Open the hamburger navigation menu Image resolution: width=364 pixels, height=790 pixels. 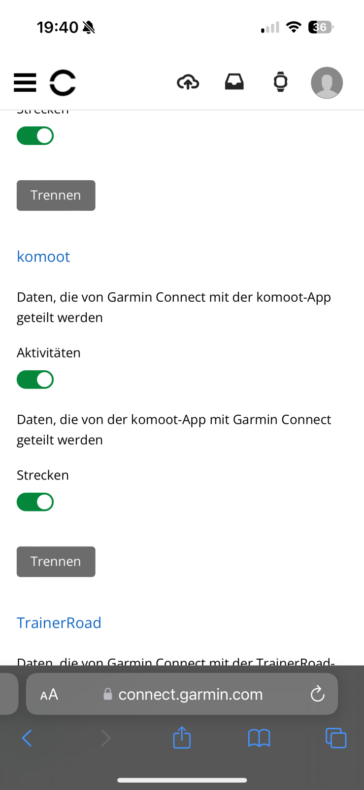[x=25, y=82]
